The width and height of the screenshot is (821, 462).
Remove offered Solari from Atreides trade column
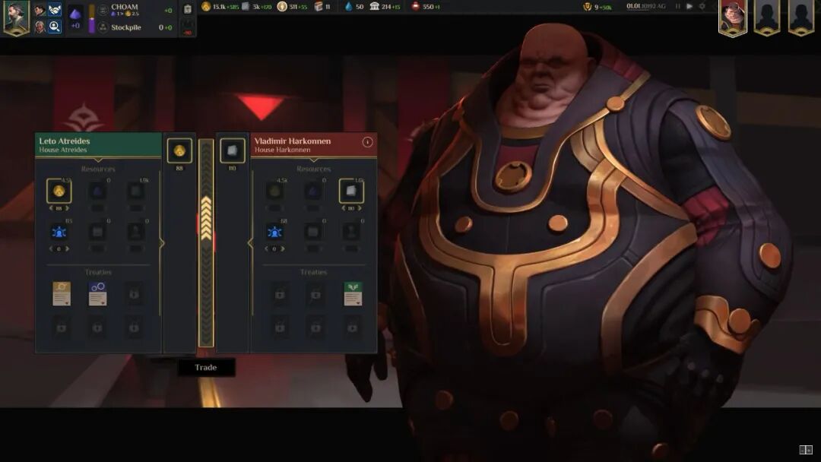(x=179, y=151)
